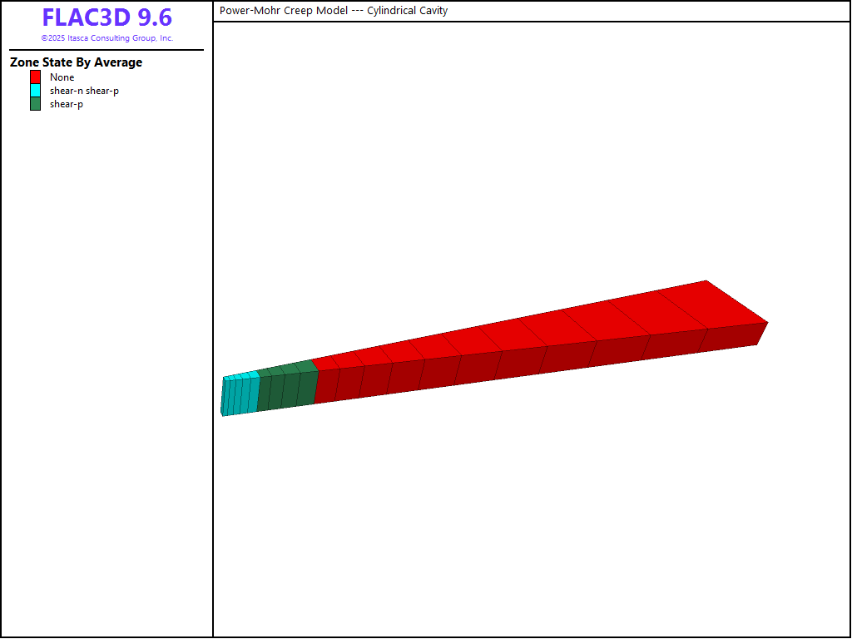
Task: Select the Zone State By Average legend heading
Action: (x=76, y=62)
